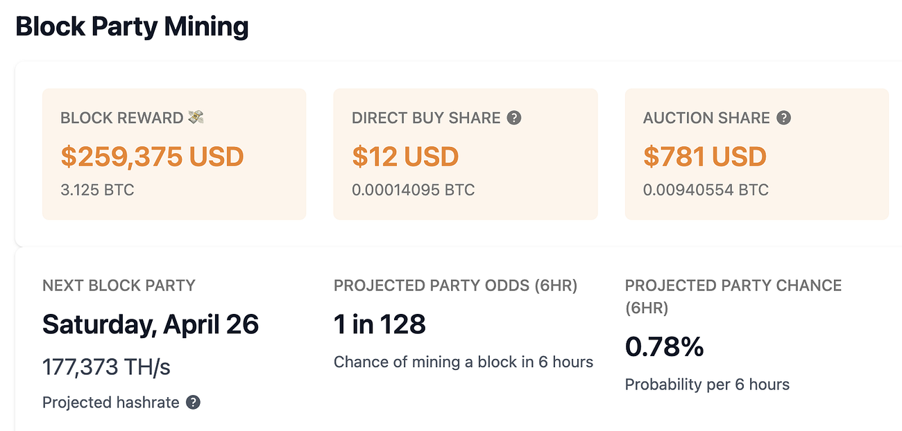Click the $12 USD direct buy price

pyautogui.click(x=405, y=156)
